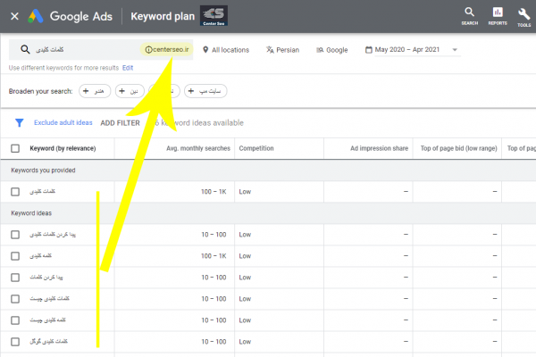Close the Keyword plan view
This screenshot has width=536, height=357.
pos(14,16)
